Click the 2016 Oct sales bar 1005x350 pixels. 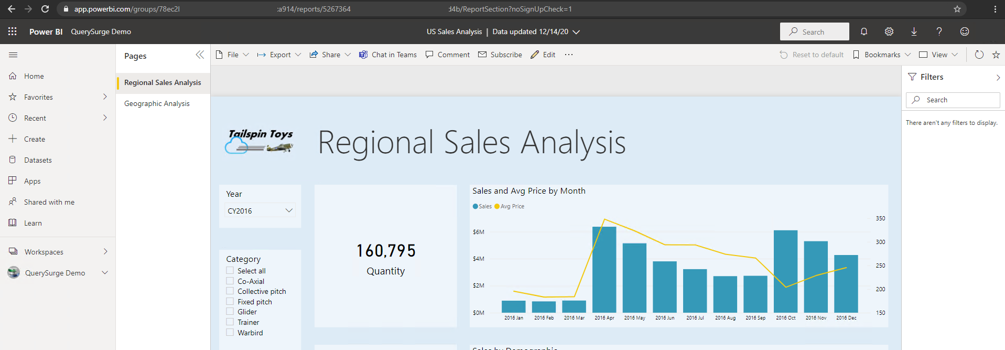pos(785,271)
